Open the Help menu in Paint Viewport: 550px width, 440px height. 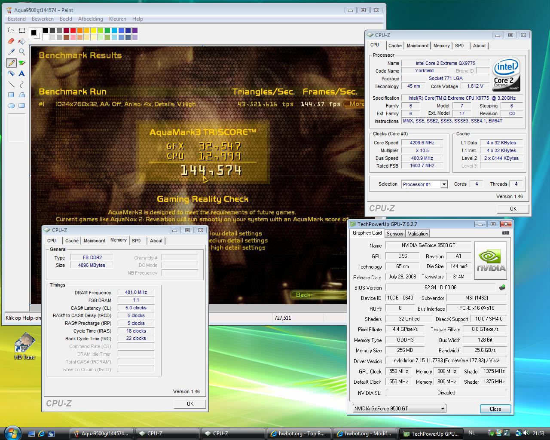137,19
